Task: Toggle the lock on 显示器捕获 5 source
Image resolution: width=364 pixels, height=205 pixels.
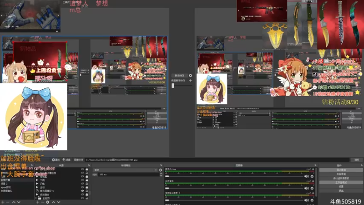Action: coord(87,191)
